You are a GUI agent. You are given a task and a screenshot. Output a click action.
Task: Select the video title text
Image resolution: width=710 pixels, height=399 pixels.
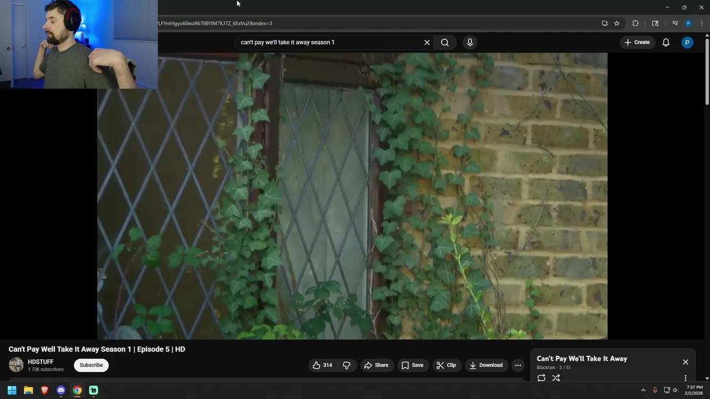tap(97, 349)
